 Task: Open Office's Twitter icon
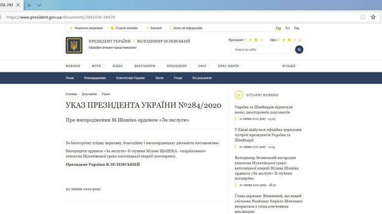(284, 40)
